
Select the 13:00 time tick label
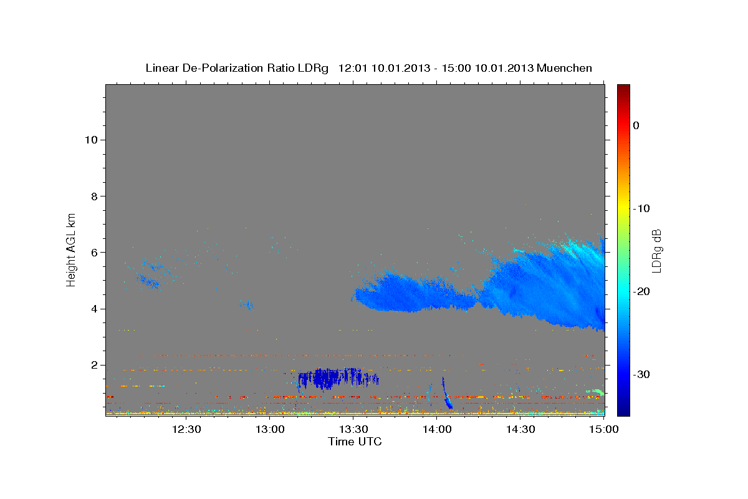(x=271, y=429)
